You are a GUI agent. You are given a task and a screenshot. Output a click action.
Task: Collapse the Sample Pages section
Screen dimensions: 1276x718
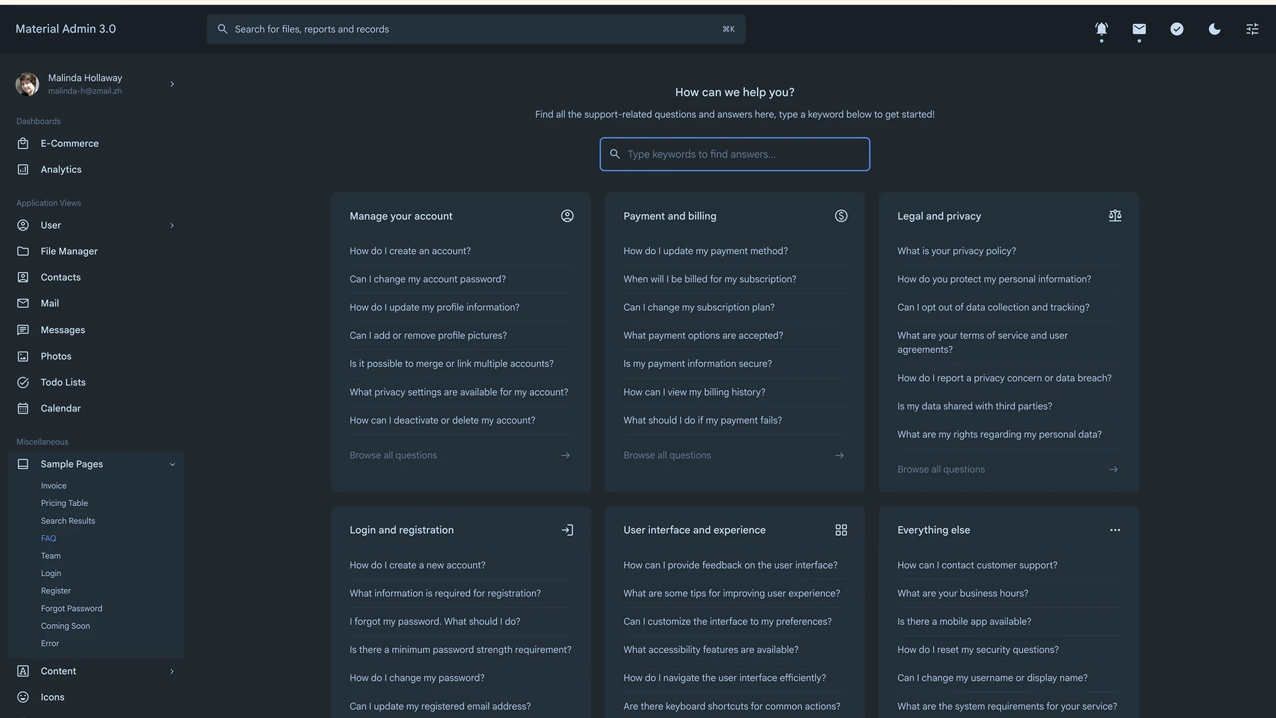pyautogui.click(x=96, y=464)
